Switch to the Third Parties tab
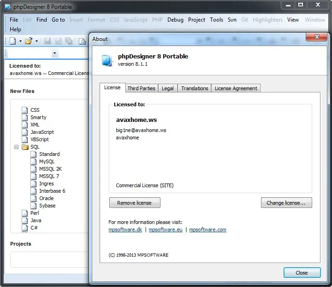332x287 pixels. click(141, 88)
